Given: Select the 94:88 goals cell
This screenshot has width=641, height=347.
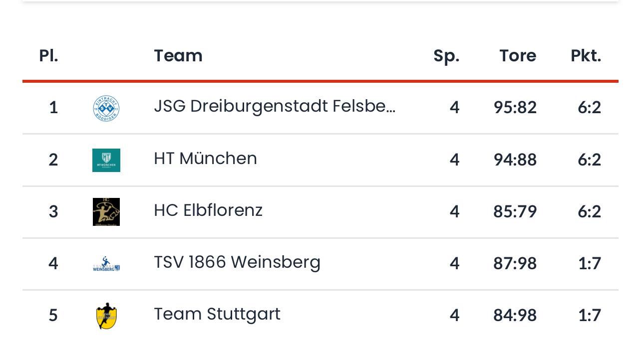Looking at the screenshot, I should [x=515, y=160].
